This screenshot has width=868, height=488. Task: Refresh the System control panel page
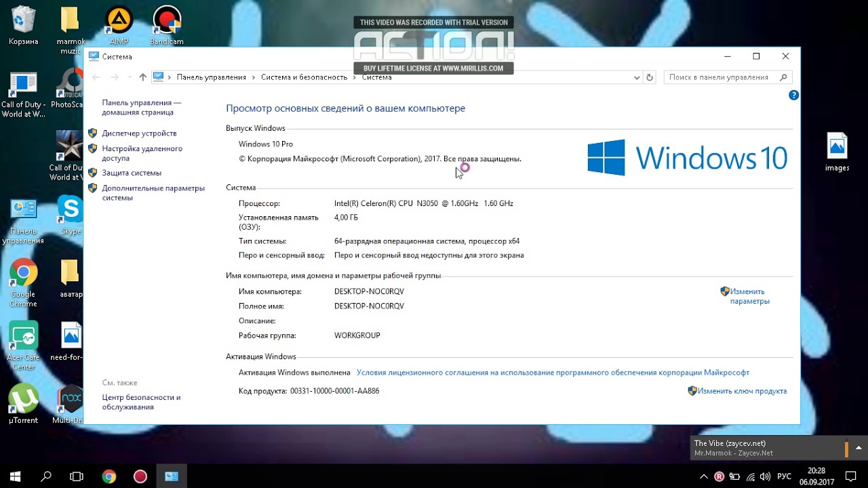point(650,77)
